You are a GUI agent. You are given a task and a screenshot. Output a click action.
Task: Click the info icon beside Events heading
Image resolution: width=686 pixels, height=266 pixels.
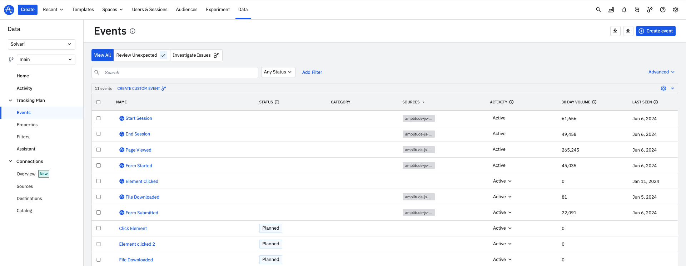tap(133, 31)
